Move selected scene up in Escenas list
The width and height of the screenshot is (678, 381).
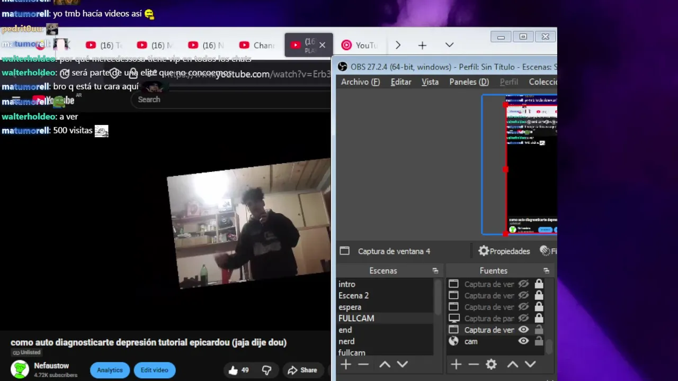[x=385, y=364]
